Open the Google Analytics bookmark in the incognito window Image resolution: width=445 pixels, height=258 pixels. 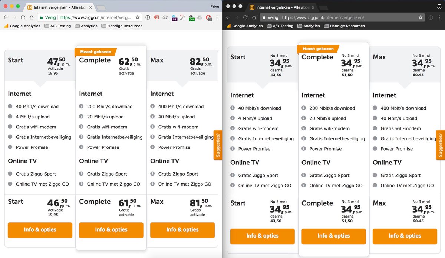(x=244, y=26)
